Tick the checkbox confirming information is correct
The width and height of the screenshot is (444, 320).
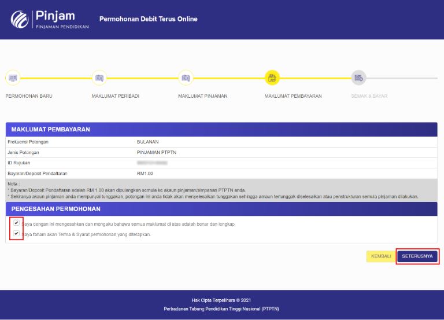(16, 223)
